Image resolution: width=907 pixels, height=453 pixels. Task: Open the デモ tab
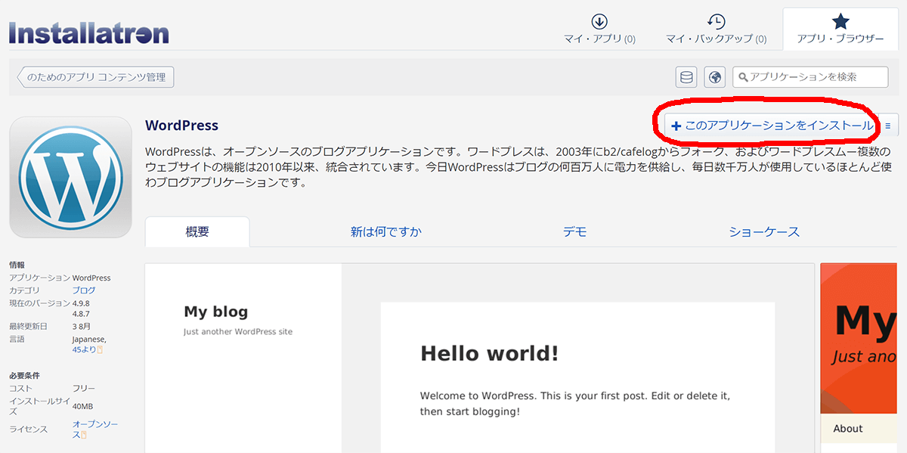pyautogui.click(x=574, y=232)
